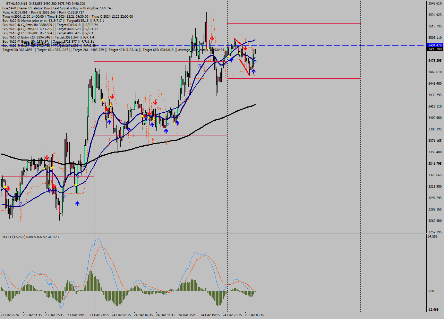Image resolution: width=444 pixels, height=319 pixels.
Task: Click the 3297.295 price scale label
Action: click(x=435, y=198)
